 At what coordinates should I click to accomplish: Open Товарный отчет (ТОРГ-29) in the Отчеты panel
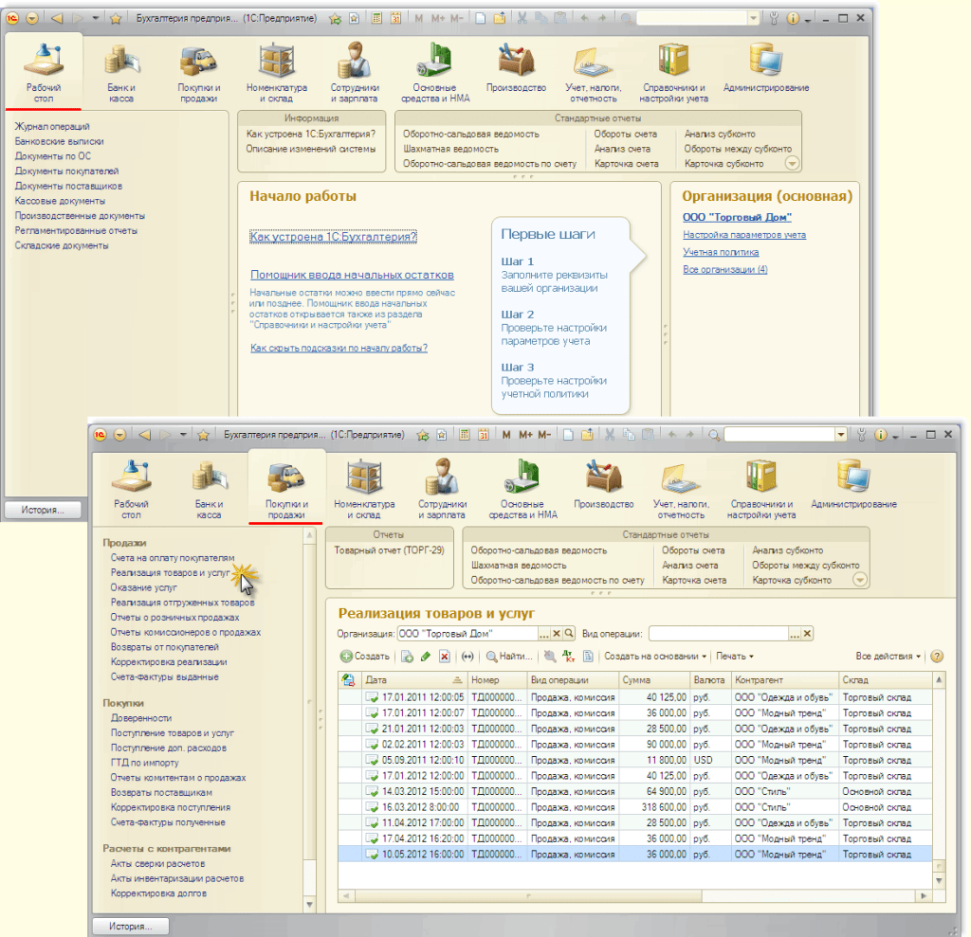[x=390, y=550]
